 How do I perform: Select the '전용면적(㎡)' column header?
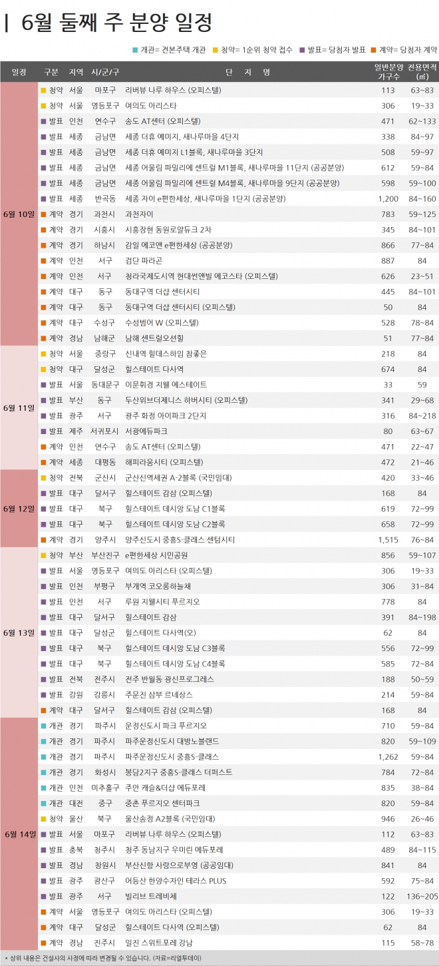[x=421, y=73]
